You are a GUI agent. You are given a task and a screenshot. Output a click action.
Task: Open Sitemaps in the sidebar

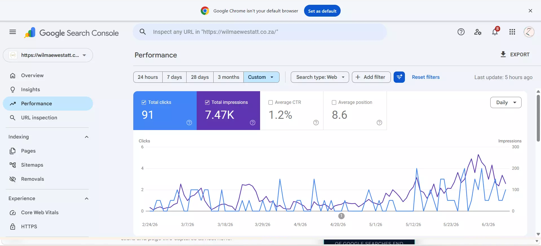click(x=48, y=165)
